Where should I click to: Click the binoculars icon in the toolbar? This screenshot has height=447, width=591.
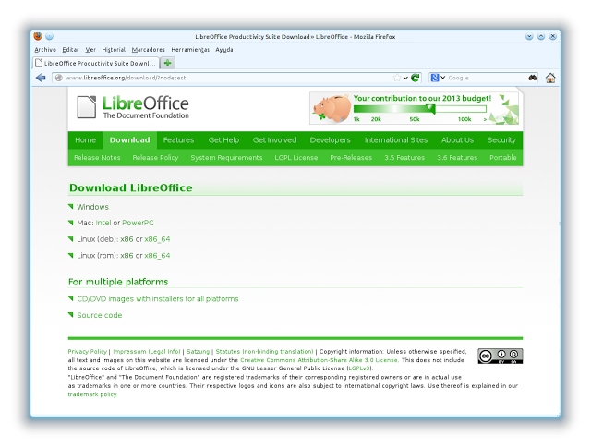tap(533, 78)
